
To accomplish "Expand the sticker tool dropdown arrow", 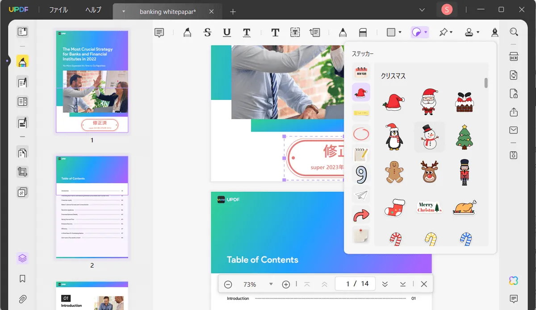I will tap(426, 32).
